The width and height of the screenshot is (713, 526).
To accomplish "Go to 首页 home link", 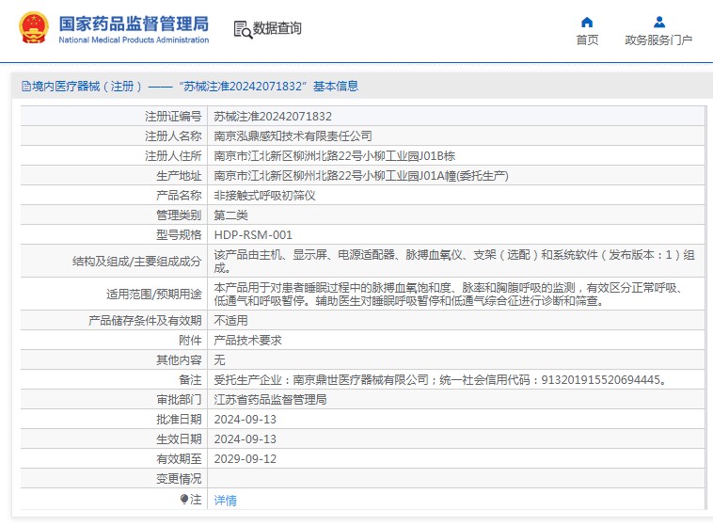I will pos(587,40).
